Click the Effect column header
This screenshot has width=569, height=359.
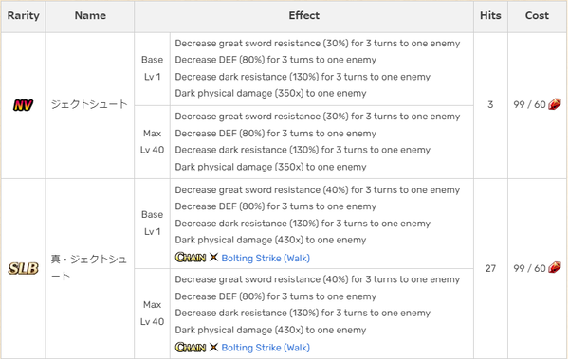pyautogui.click(x=304, y=15)
